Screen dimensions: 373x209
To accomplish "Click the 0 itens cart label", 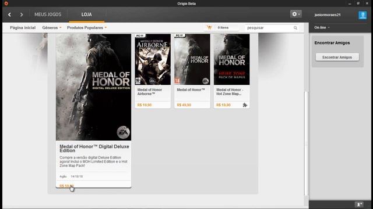I will (x=223, y=28).
